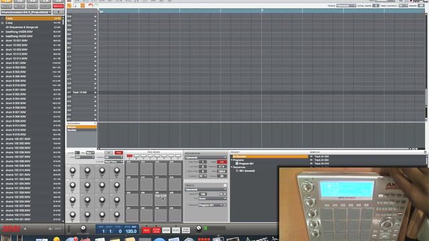Open the Program 001 dropdown
The width and height of the screenshot is (429, 241).
pos(210,205)
